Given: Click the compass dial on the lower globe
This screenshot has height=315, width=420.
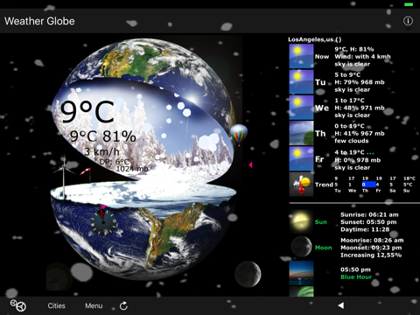Looking at the screenshot, I should (103, 222).
